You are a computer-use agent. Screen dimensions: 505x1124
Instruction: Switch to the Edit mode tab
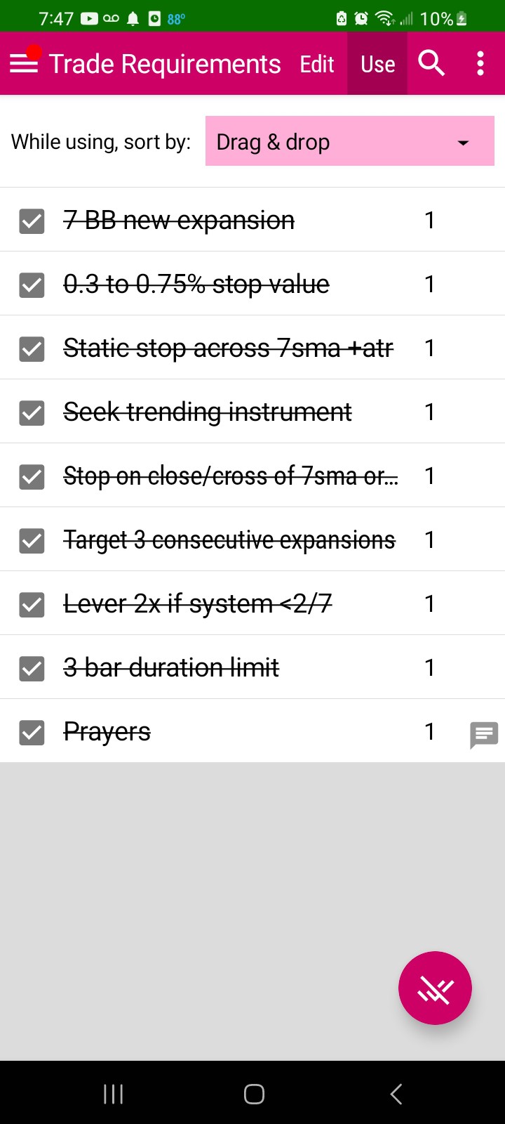click(x=317, y=65)
